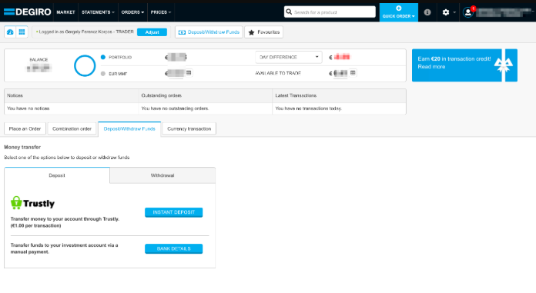Click the DEGIRO logo
Screen dimensions: 536x293
[x=28, y=12]
